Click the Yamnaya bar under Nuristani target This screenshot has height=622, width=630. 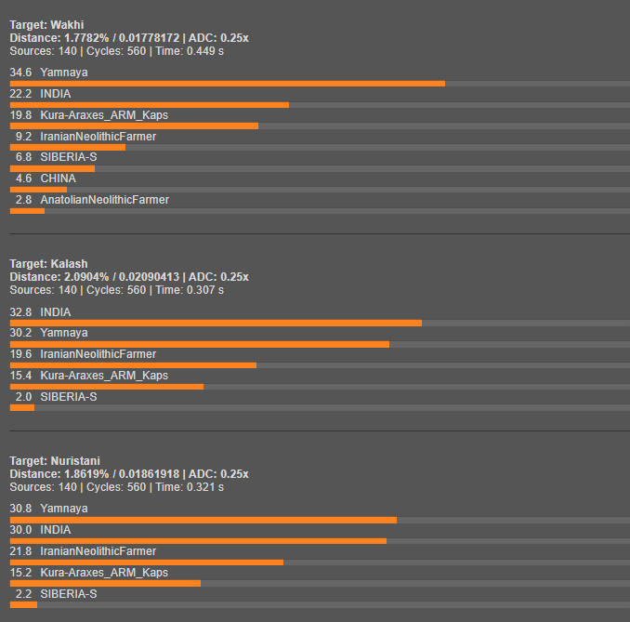pos(203,520)
